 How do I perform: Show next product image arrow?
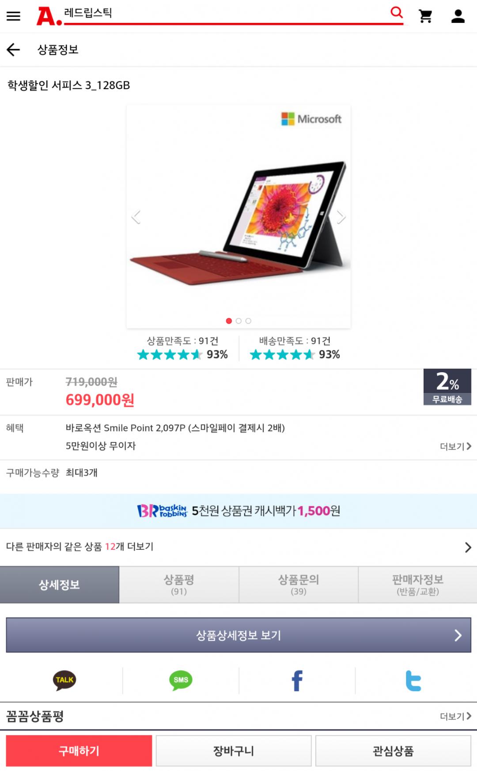tap(341, 217)
